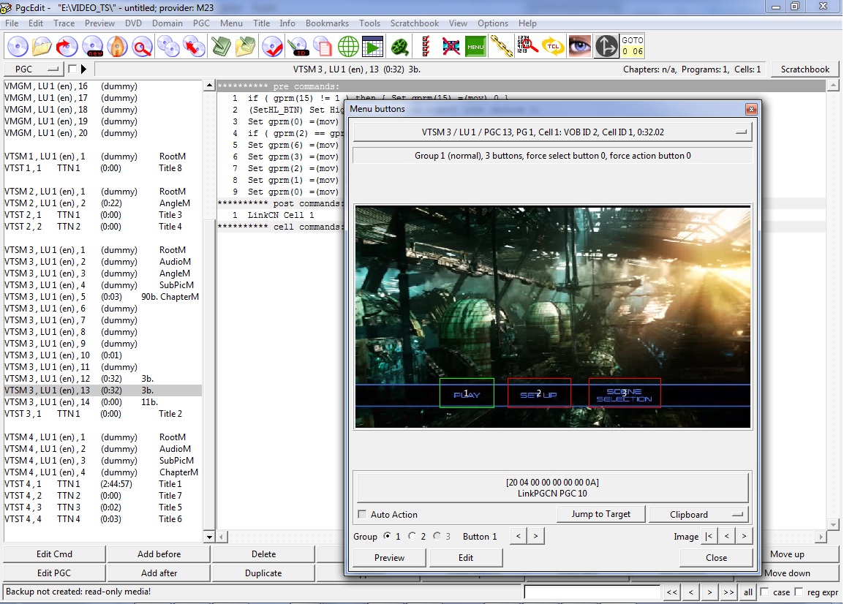Open the Scratchbook menu in the menu bar
The image size is (844, 604).
point(415,23)
